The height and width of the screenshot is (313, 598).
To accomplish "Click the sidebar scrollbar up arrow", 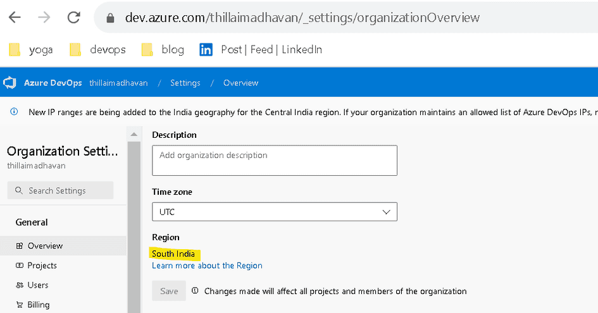I will click(134, 135).
